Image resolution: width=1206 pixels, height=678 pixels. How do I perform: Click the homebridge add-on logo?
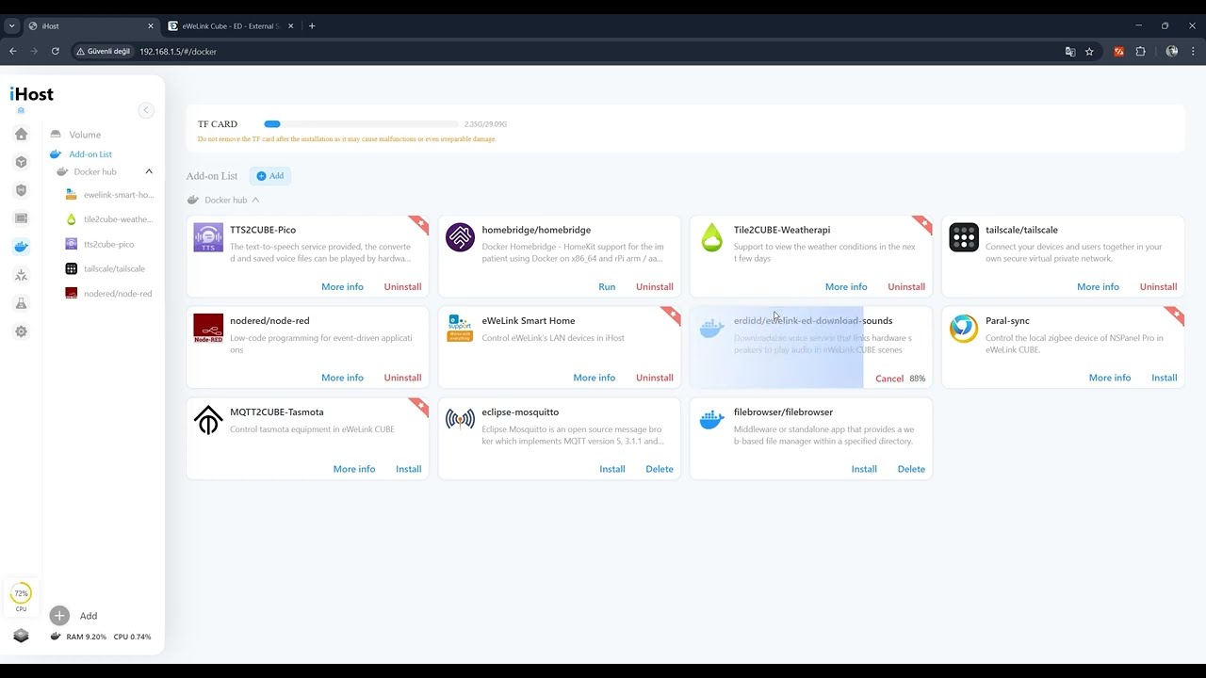[460, 237]
